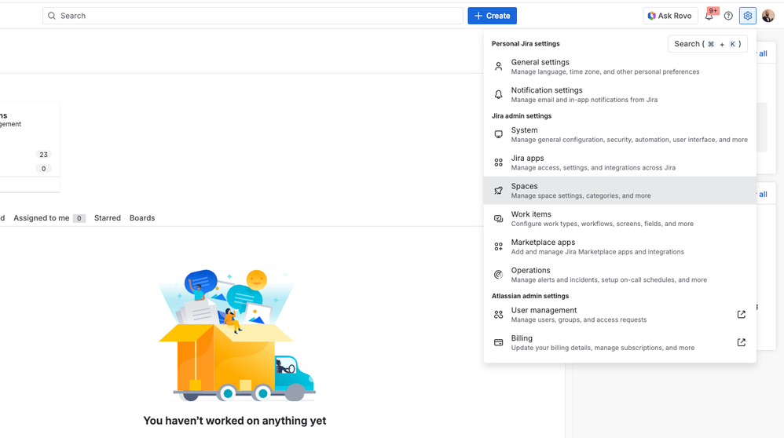Open System admin settings
This screenshot has width=784, height=438.
[x=620, y=134]
